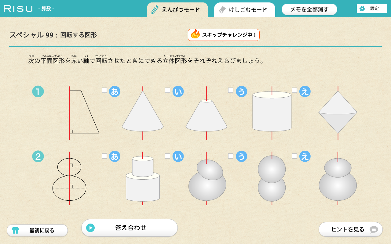Click the gear icon beside 設定
This screenshot has height=244, width=391.
tap(362, 9)
